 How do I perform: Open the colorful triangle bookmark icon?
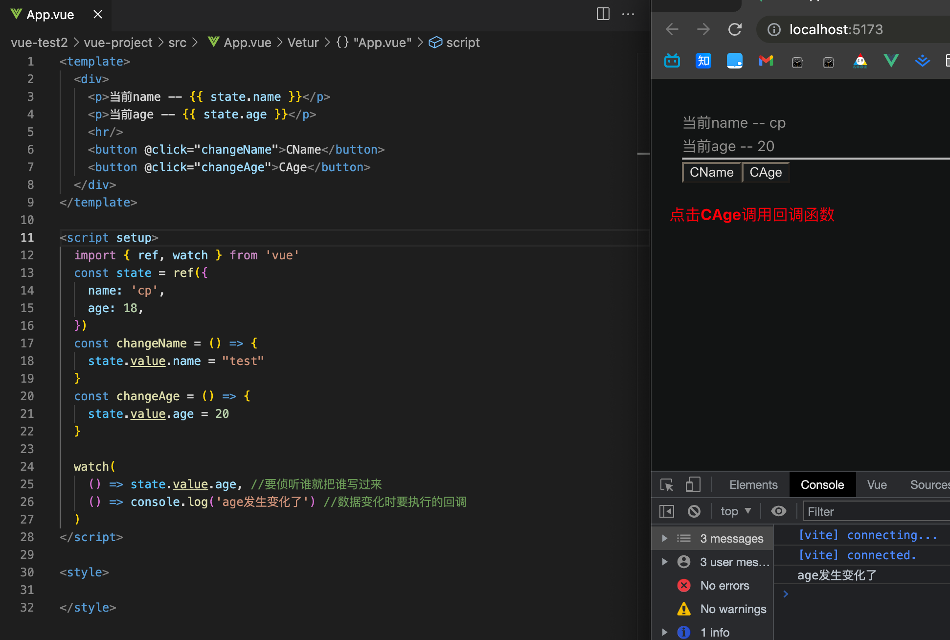coord(860,61)
